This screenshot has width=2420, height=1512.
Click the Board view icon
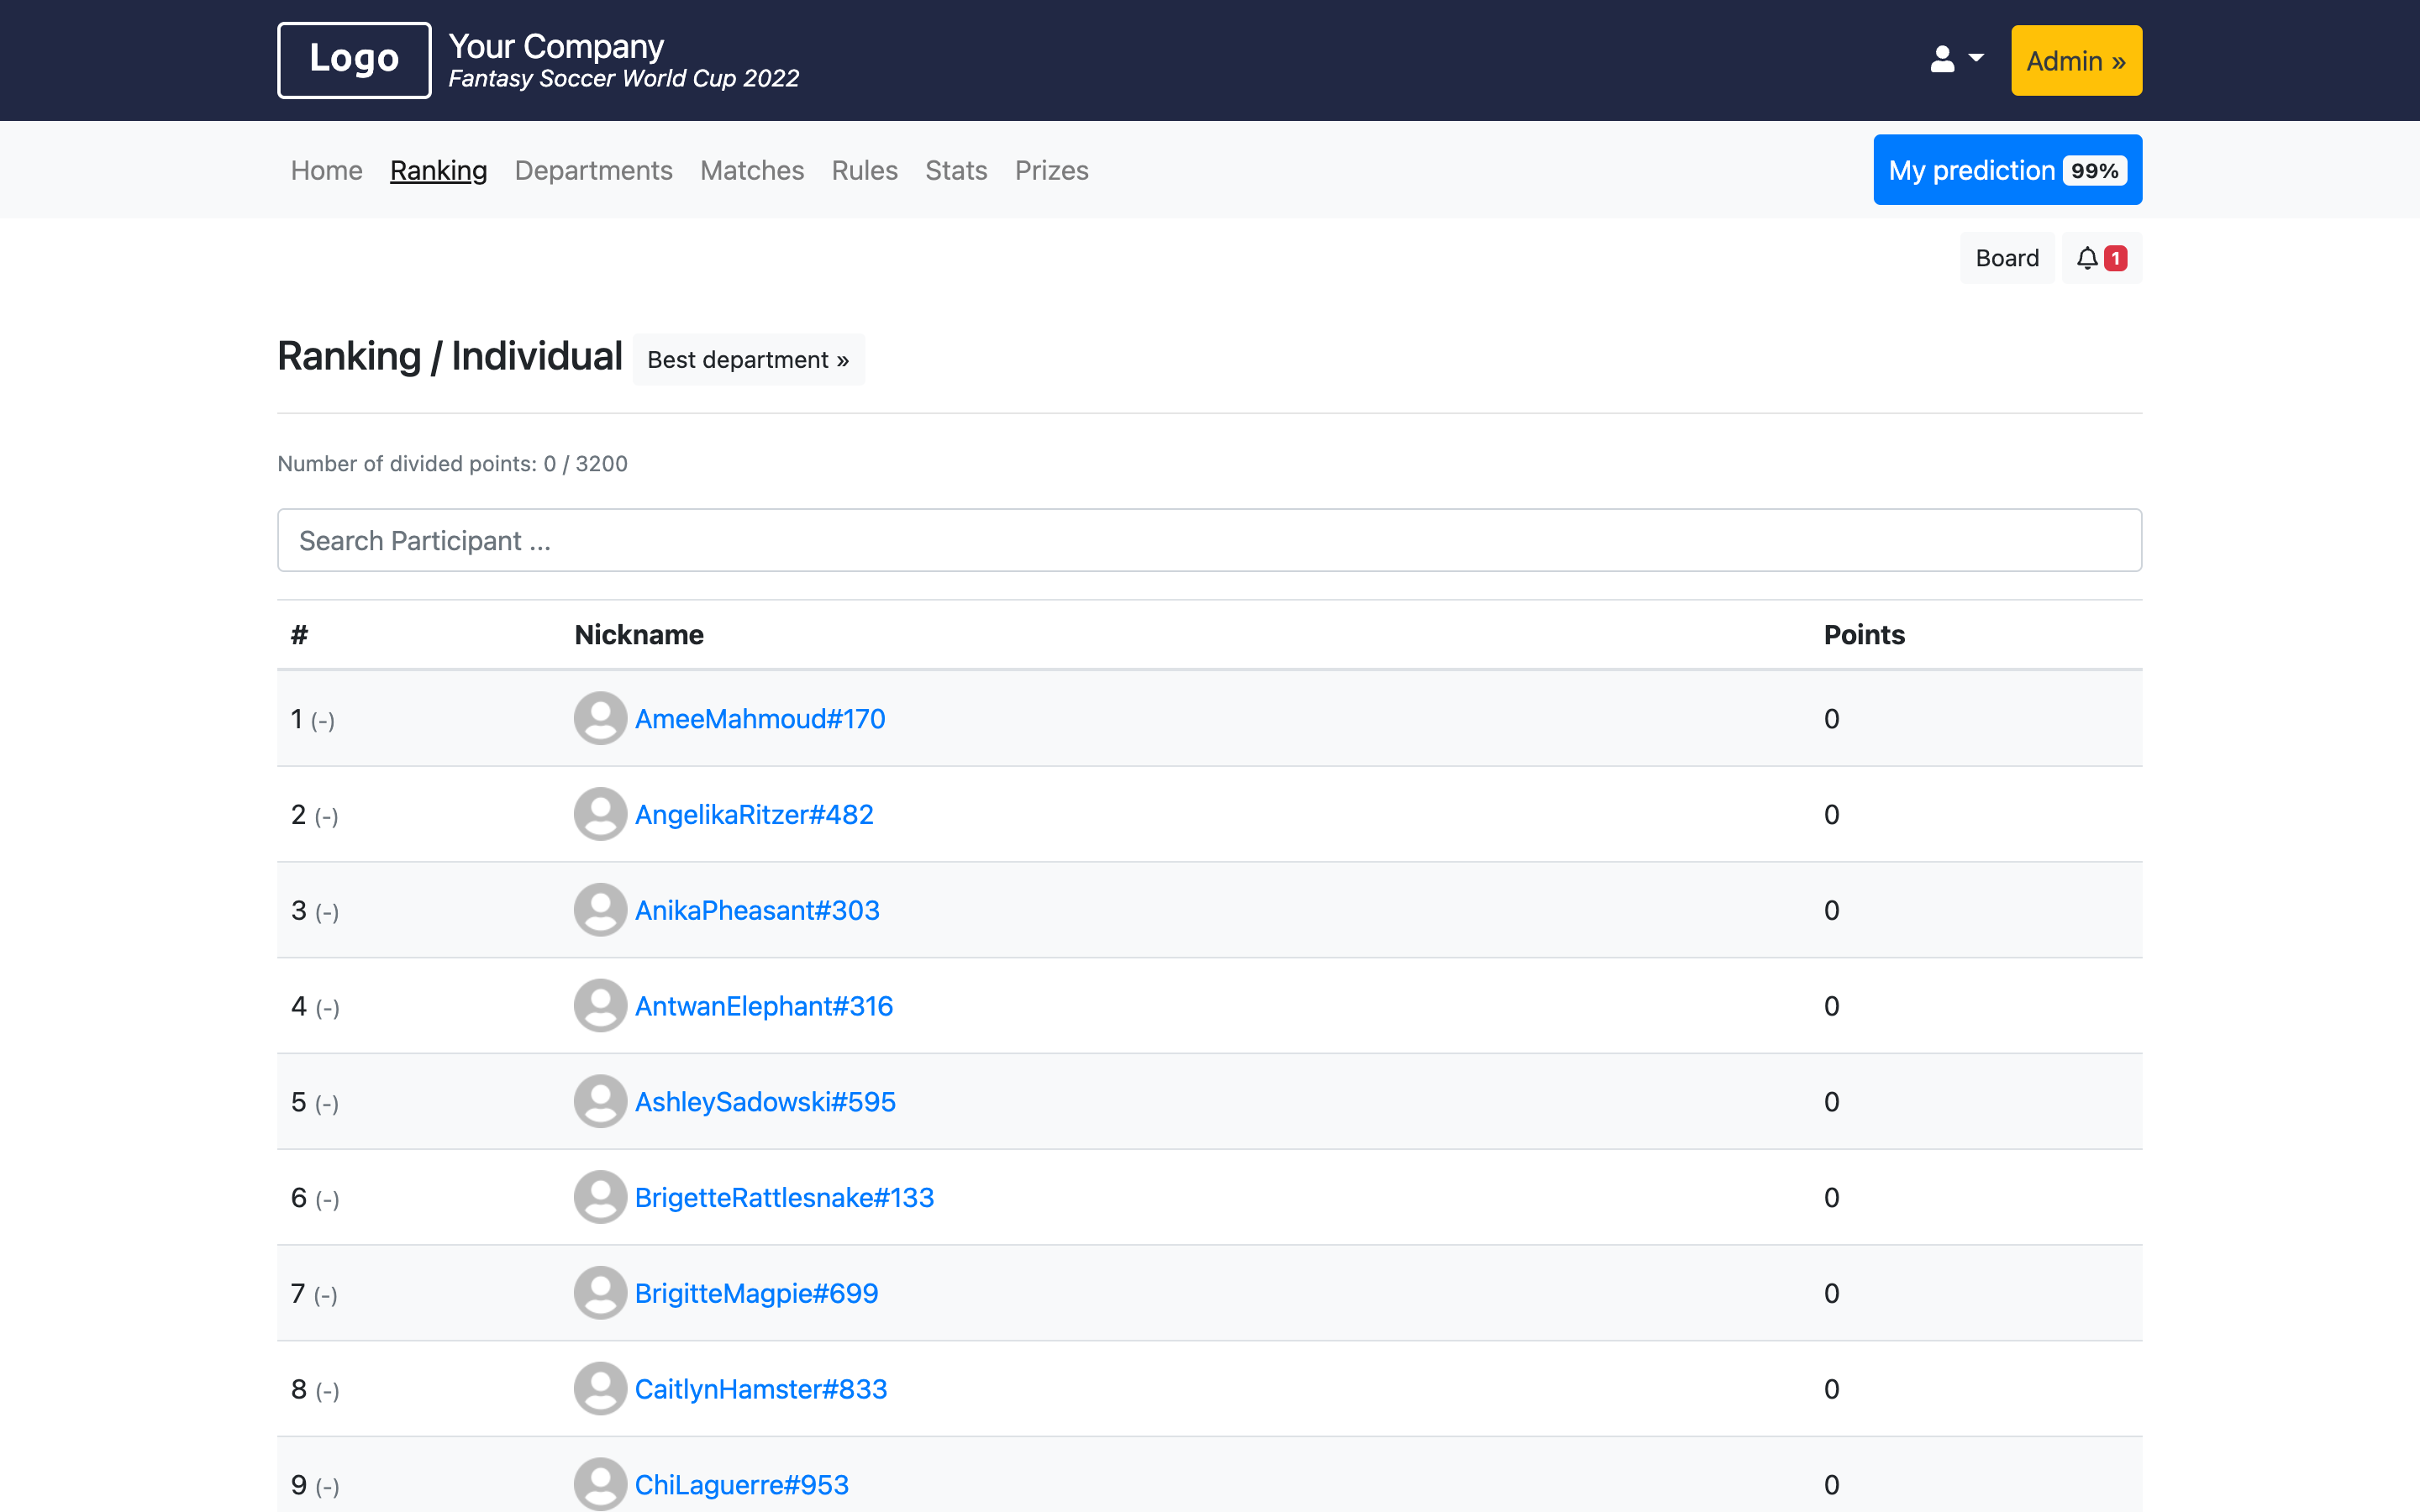pos(2007,258)
